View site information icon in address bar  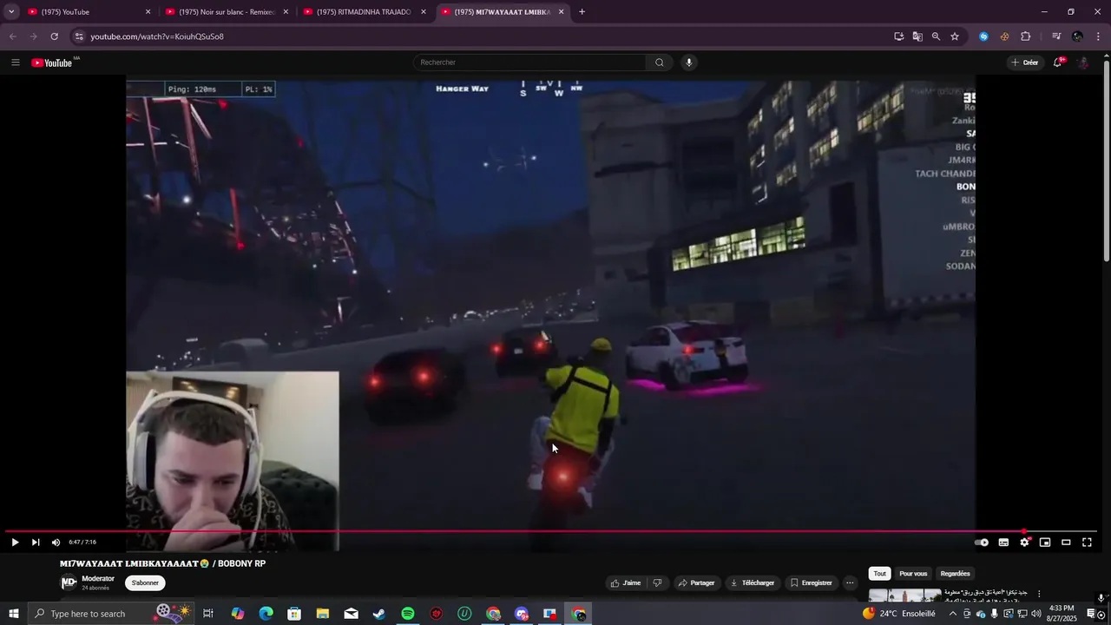(x=79, y=36)
